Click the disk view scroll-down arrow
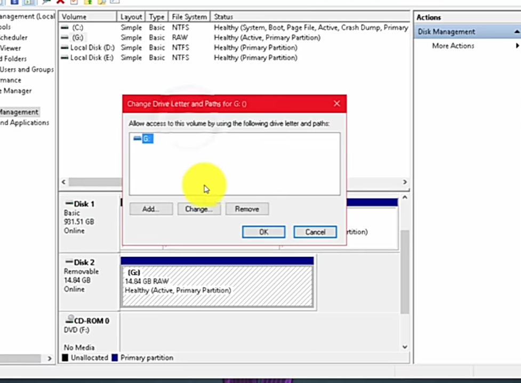Viewport: 521px width, 383px height. tap(405, 347)
